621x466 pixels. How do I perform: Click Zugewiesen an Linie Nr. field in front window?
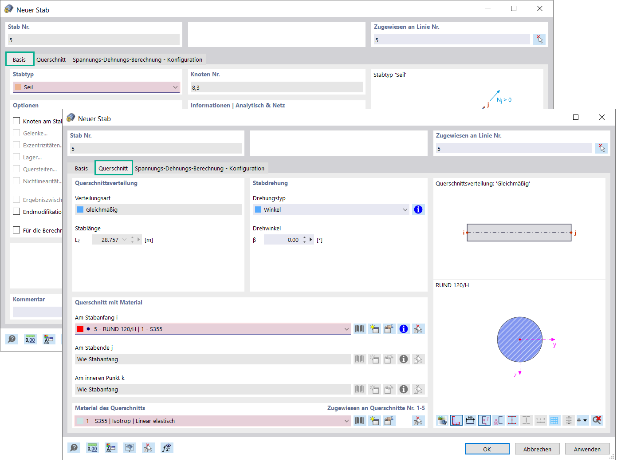click(514, 148)
